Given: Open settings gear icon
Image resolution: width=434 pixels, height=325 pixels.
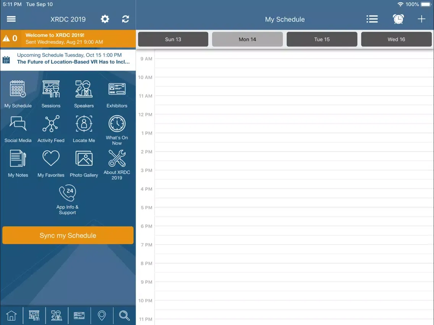Looking at the screenshot, I should pyautogui.click(x=105, y=19).
